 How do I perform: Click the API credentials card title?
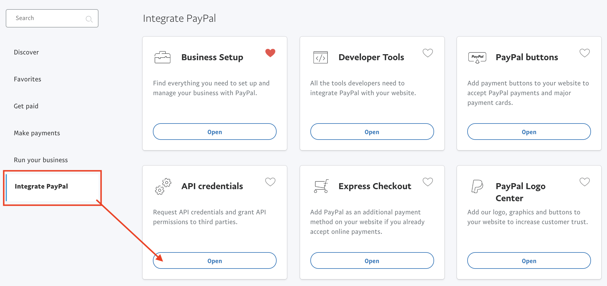point(212,186)
